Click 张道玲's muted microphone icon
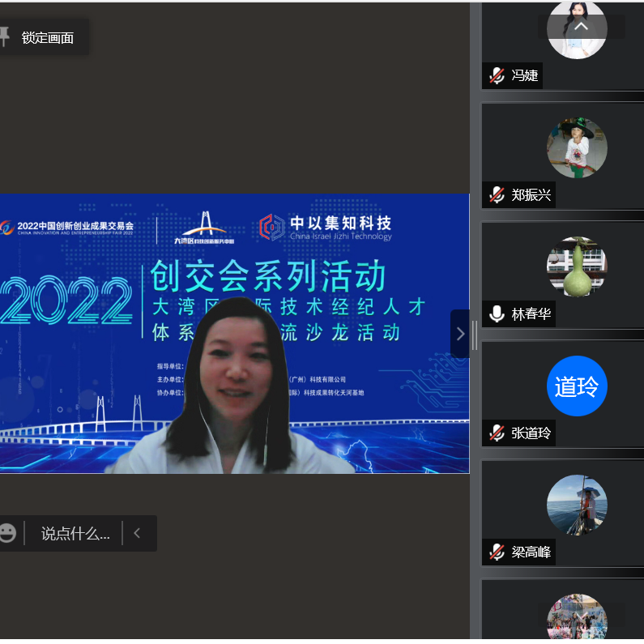 497,433
